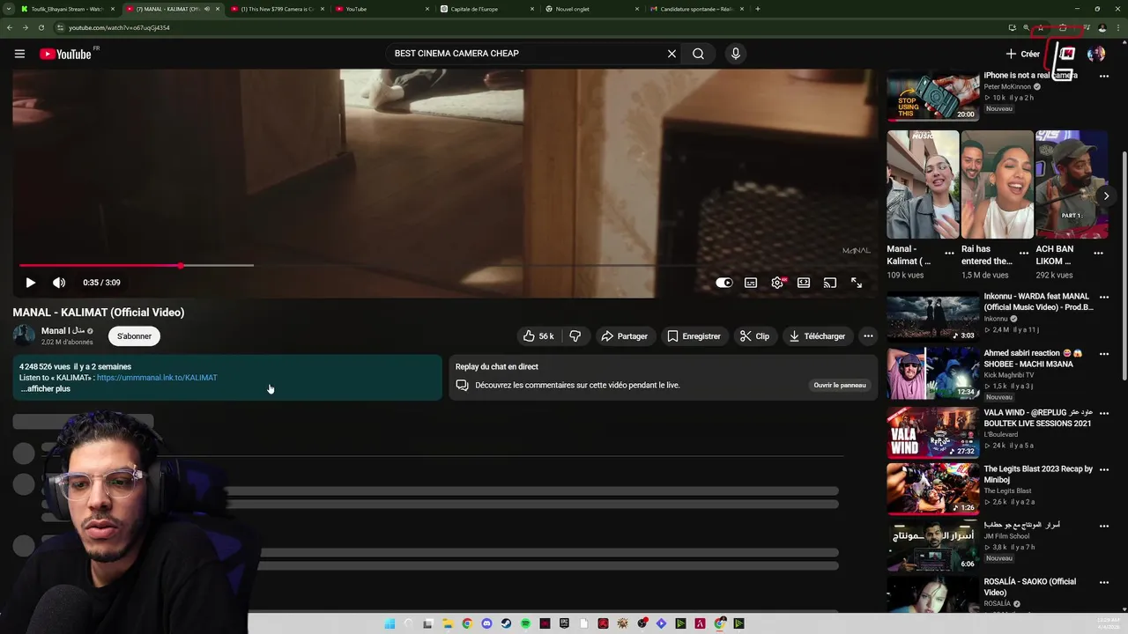The image size is (1128, 634).
Task: Mute the video volume
Action: [59, 283]
